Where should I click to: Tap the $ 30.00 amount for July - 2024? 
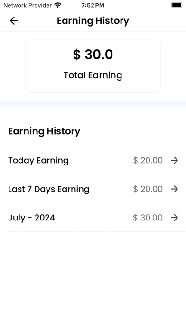148,218
